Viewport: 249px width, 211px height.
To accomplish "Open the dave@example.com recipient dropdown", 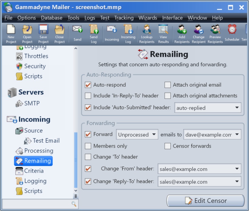I will coord(212,134).
